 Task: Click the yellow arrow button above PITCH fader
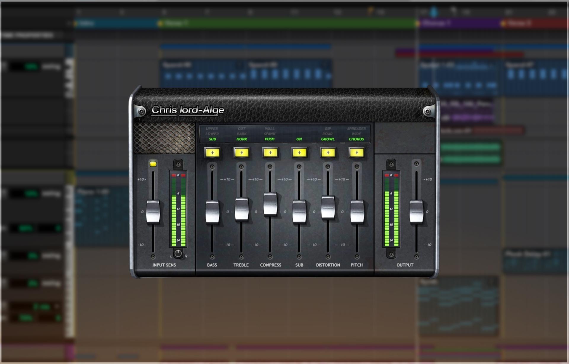click(x=357, y=153)
